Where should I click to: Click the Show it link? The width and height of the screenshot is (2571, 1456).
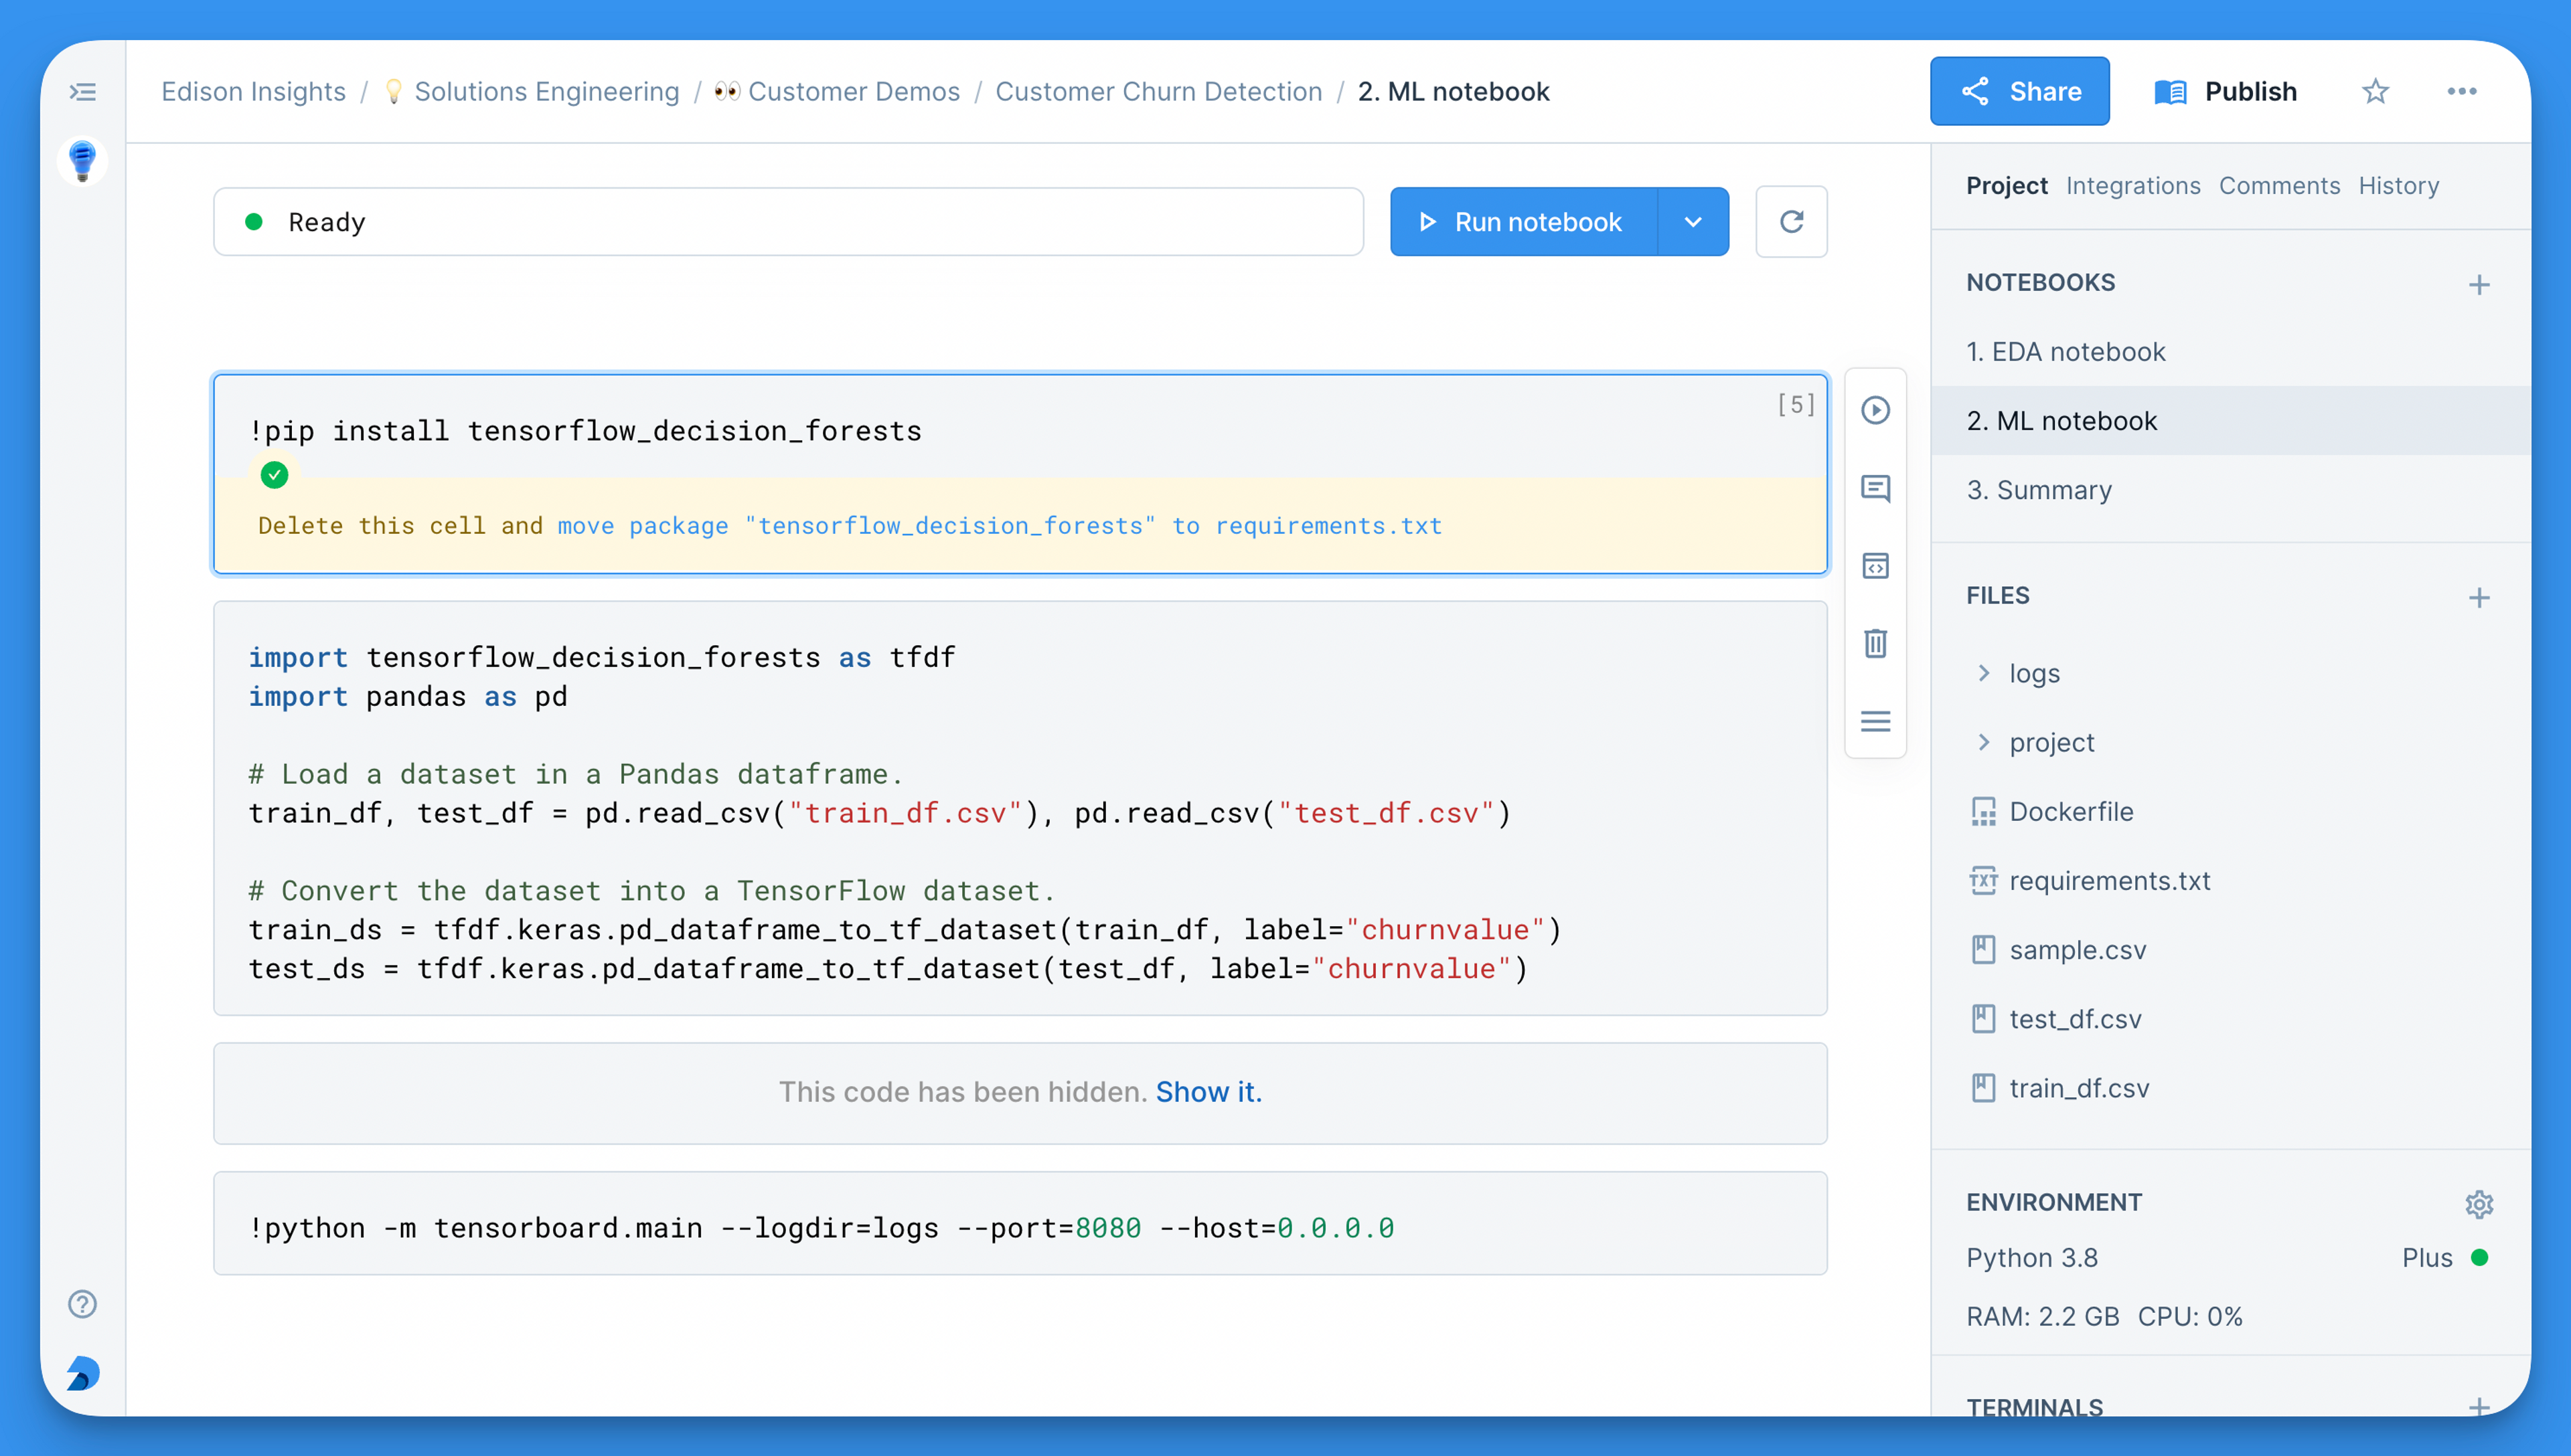[x=1209, y=1092]
